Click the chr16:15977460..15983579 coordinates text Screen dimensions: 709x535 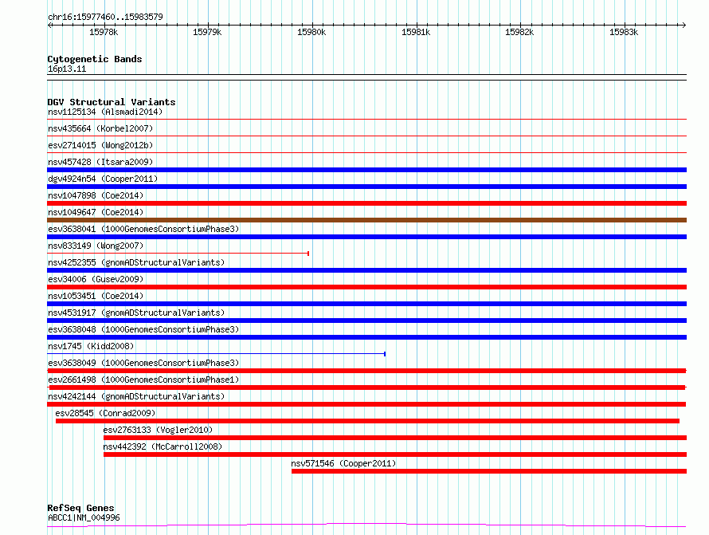click(x=105, y=17)
